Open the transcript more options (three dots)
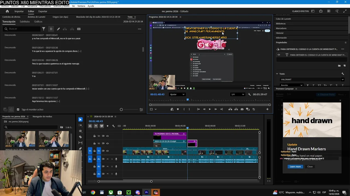 (x=139, y=29)
